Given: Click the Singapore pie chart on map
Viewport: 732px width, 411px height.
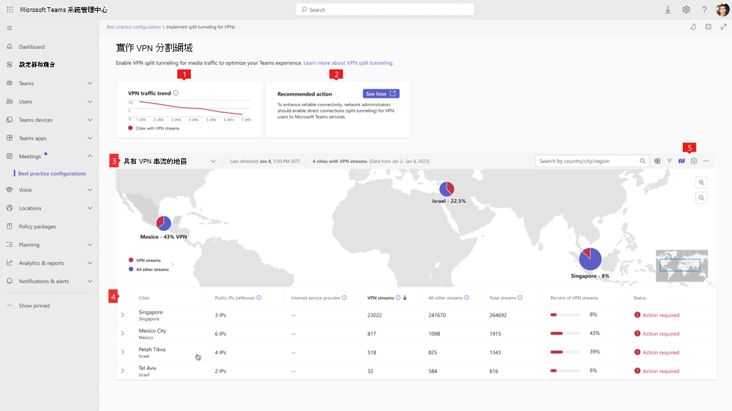Looking at the screenshot, I should click(x=590, y=259).
